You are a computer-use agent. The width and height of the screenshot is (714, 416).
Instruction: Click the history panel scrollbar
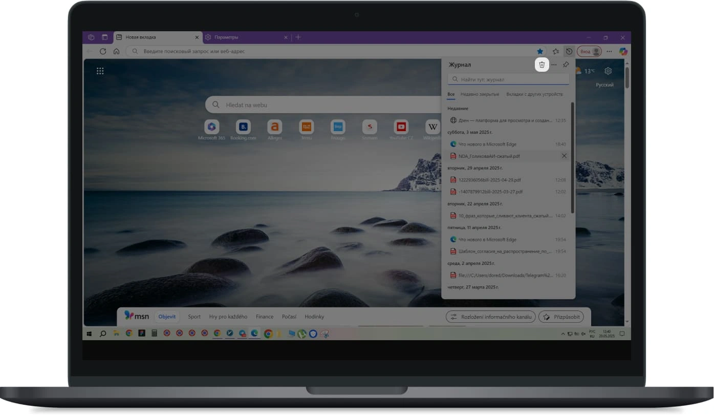[x=572, y=158]
